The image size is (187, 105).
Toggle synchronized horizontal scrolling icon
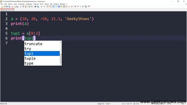point(50,6)
